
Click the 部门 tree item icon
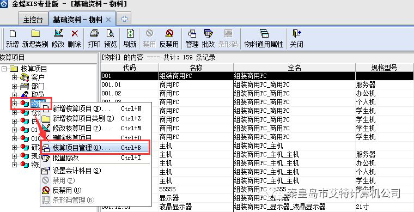point(25,86)
